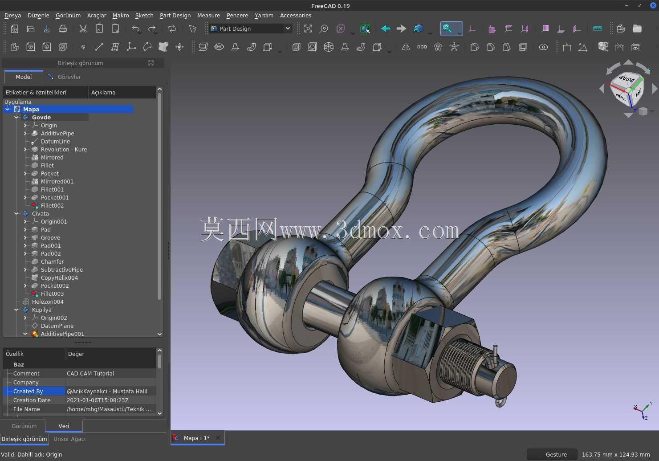This screenshot has width=659, height=461.
Task: Expand the Revolution - Kure tree item
Action: point(25,149)
